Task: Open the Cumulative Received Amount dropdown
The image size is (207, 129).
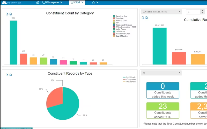Action: point(161,12)
